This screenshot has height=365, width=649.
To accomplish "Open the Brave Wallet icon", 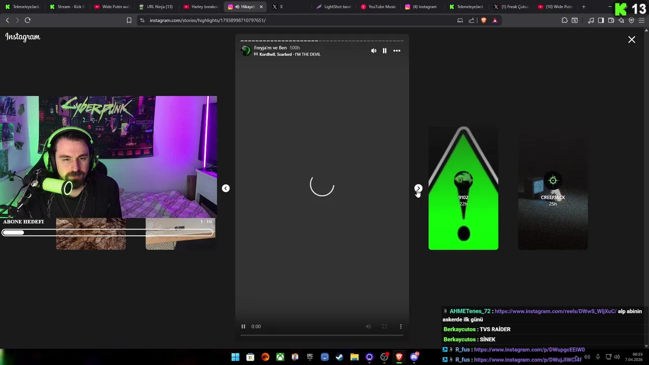I will (611, 20).
